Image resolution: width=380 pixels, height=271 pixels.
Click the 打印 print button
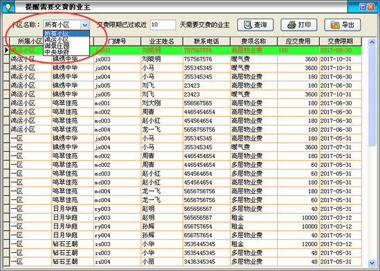tap(298, 25)
